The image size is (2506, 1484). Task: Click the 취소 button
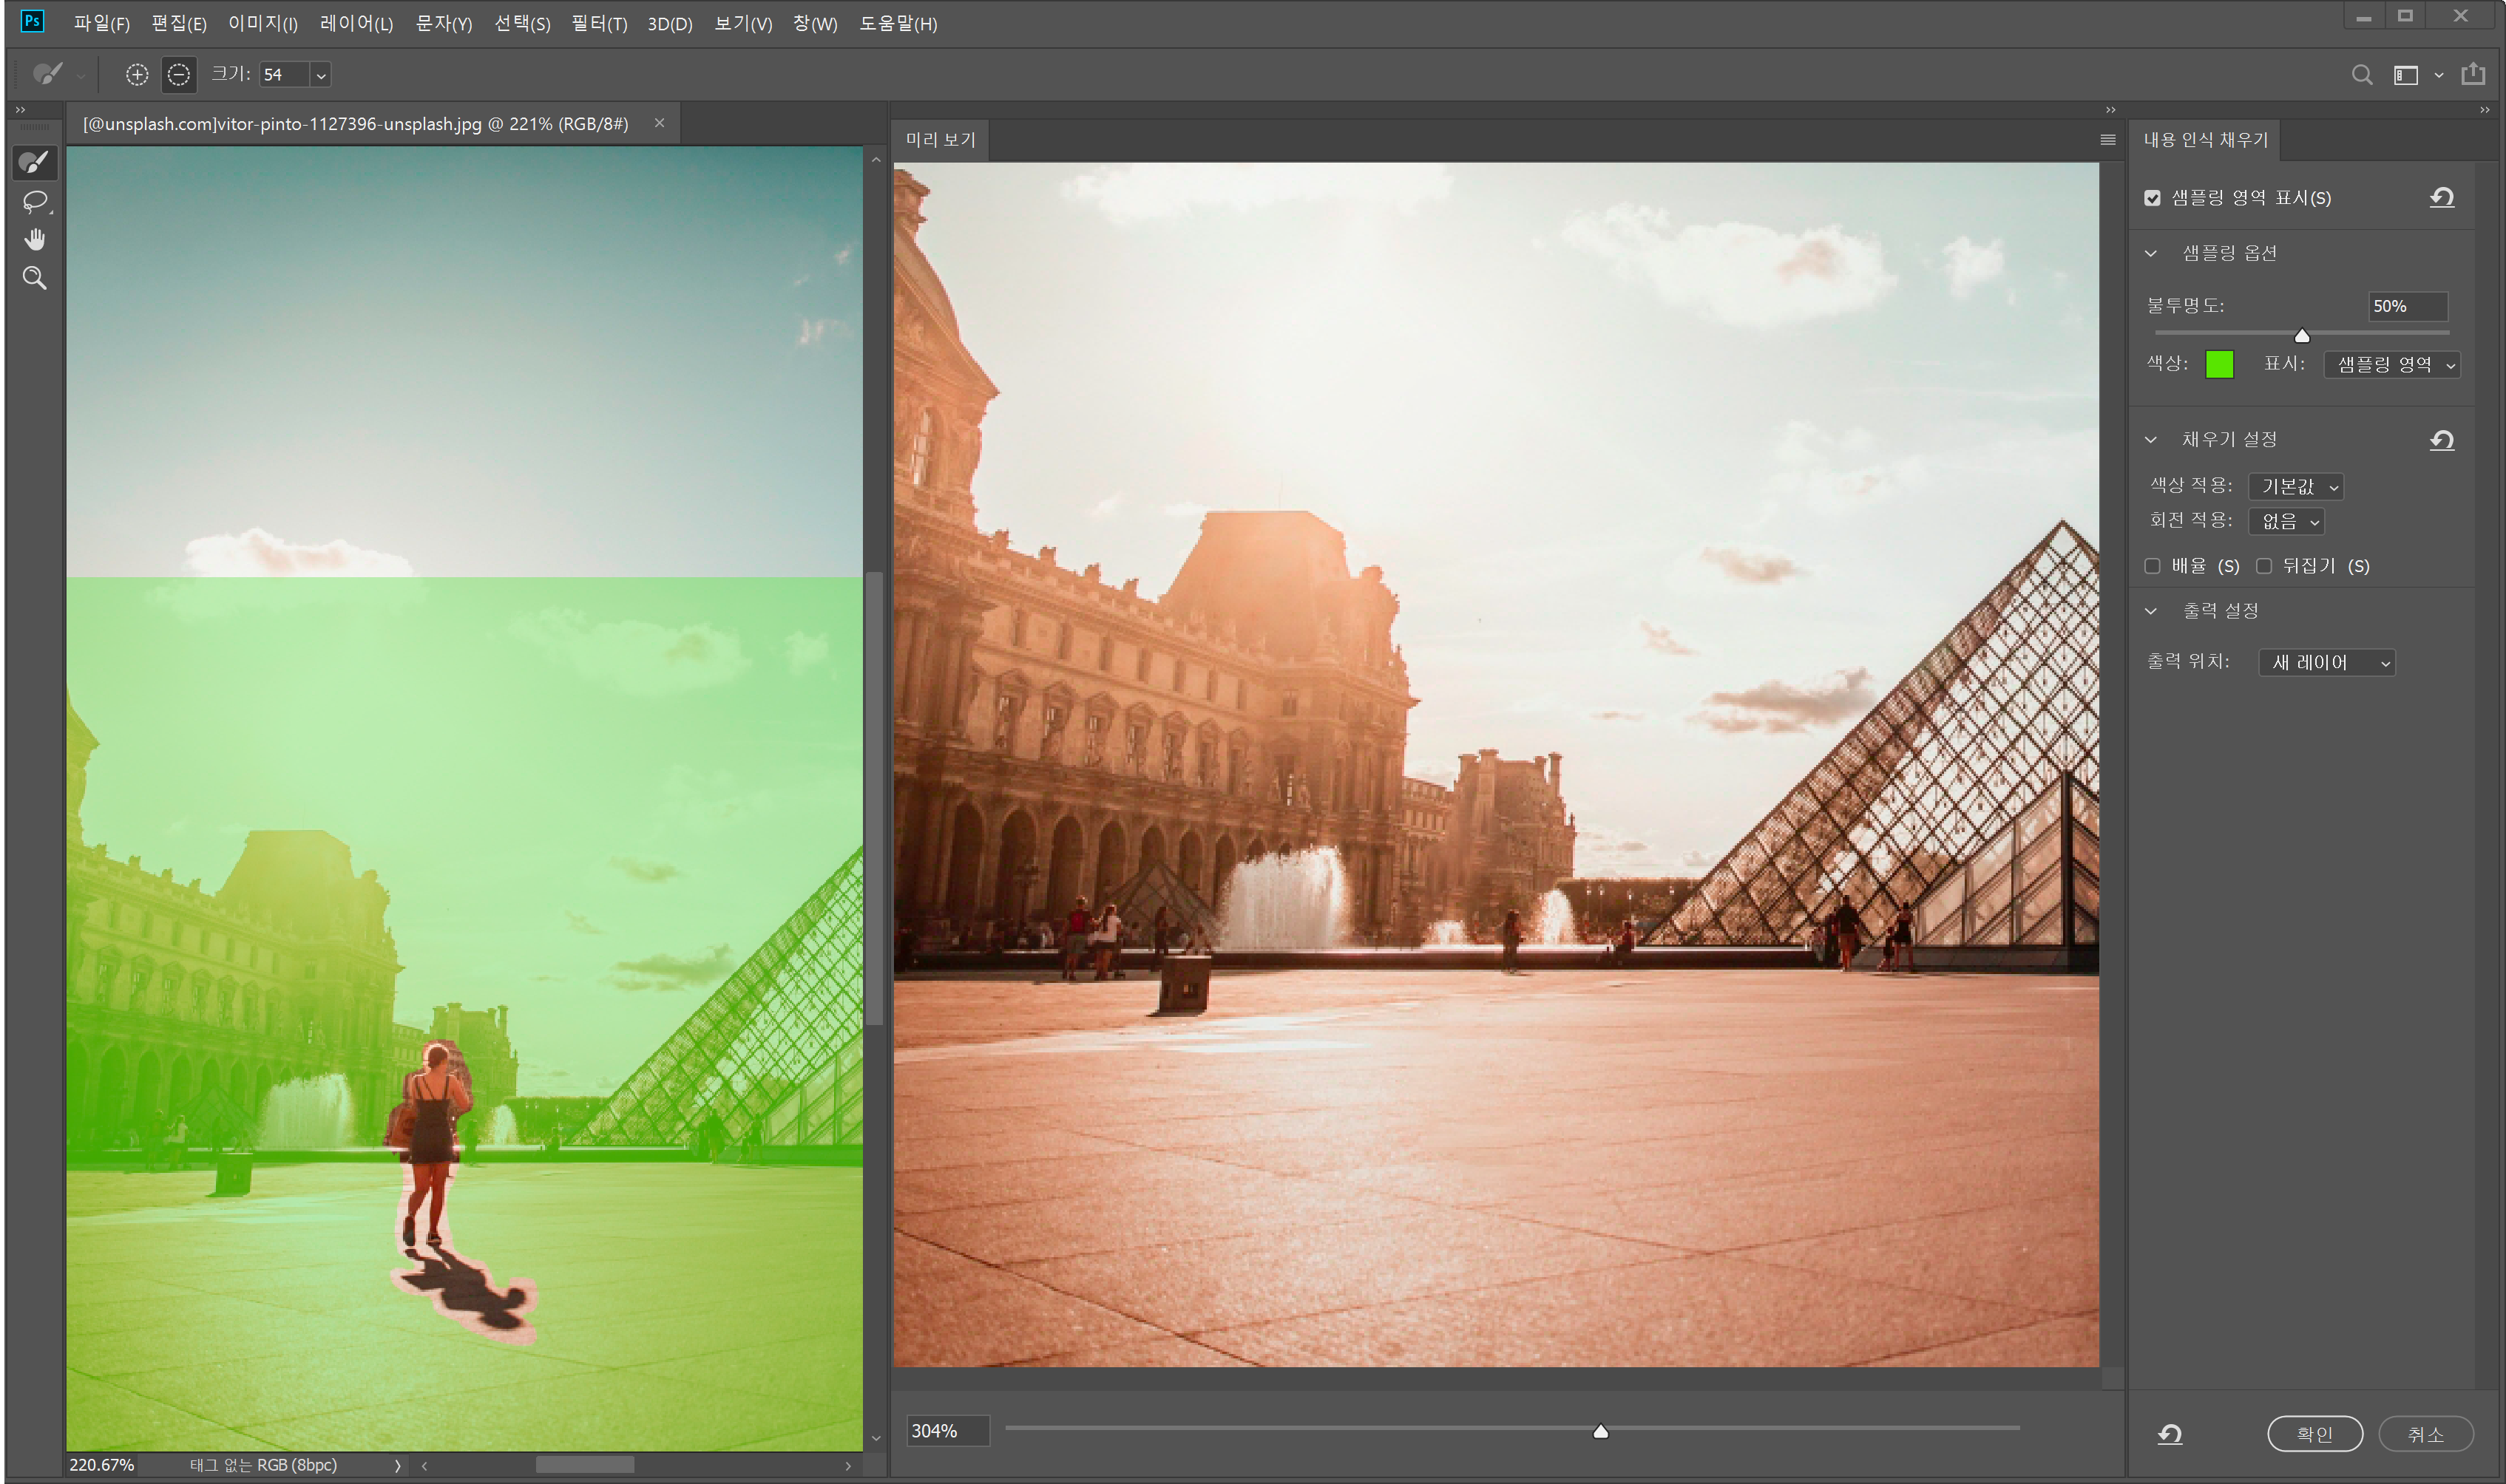[x=2425, y=1434]
